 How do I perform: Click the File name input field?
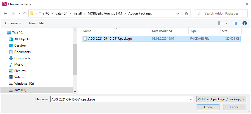[121, 99]
